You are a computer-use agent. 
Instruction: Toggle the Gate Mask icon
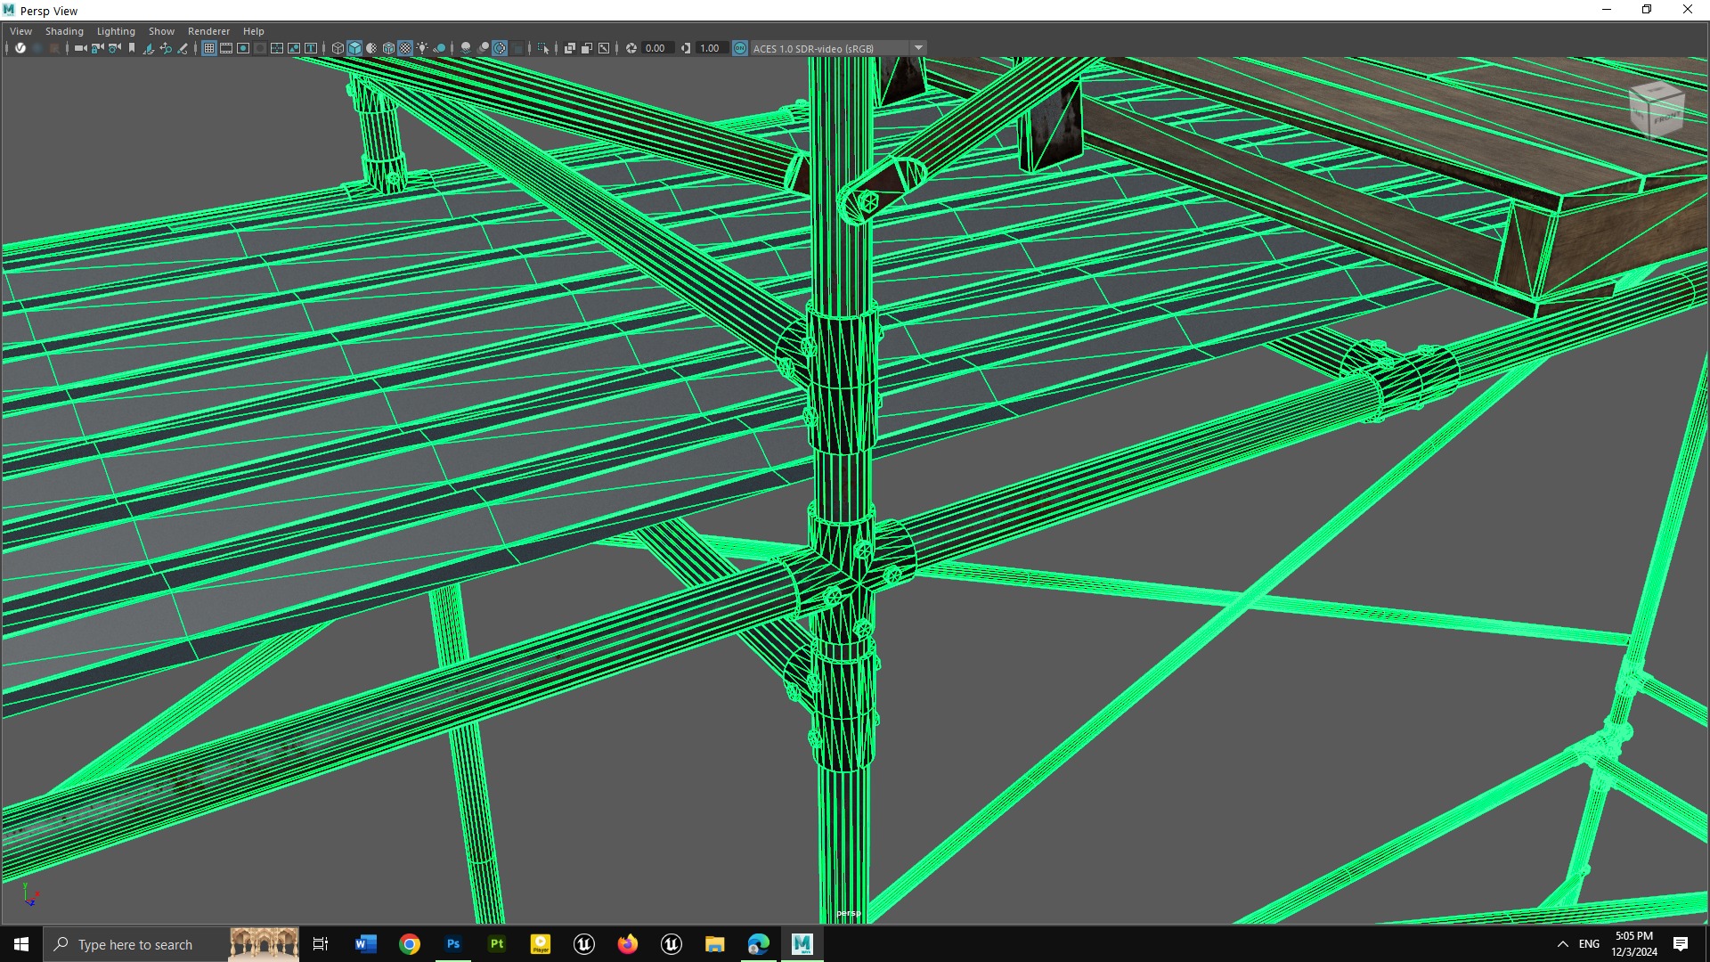[260, 48]
